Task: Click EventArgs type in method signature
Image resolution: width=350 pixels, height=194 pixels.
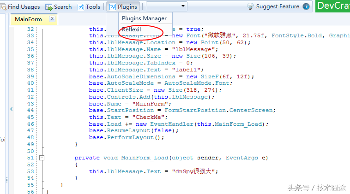Action: [x=242, y=158]
